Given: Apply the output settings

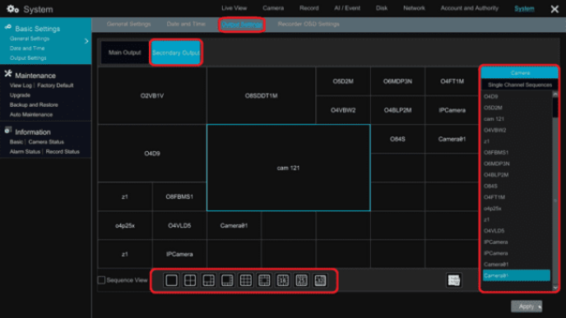Looking at the screenshot, I should (527, 306).
